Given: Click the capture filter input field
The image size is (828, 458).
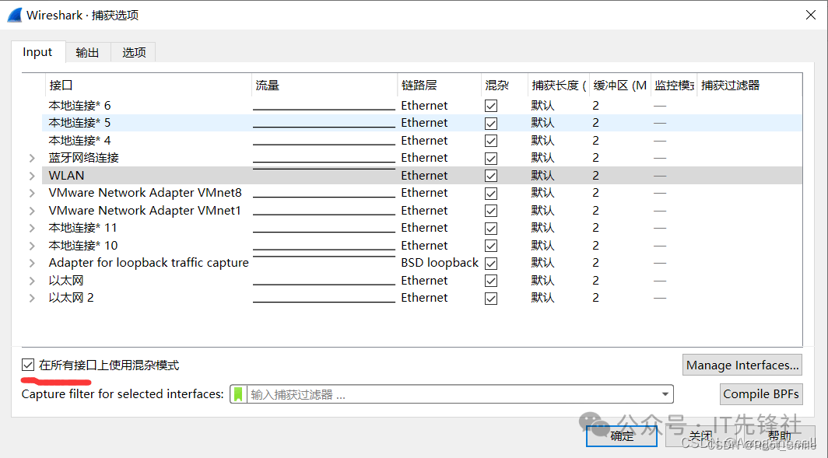Looking at the screenshot, I should pyautogui.click(x=451, y=394).
